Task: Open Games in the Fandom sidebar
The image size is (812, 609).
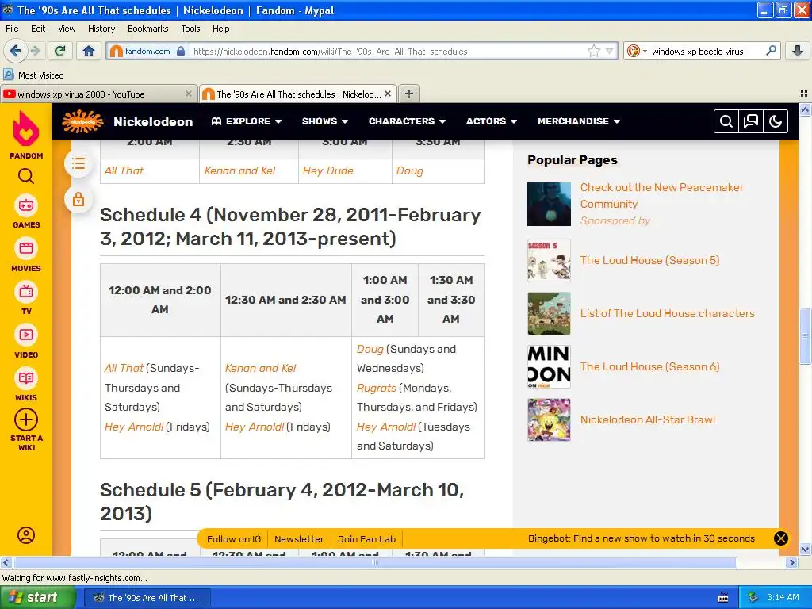Action: tap(26, 211)
